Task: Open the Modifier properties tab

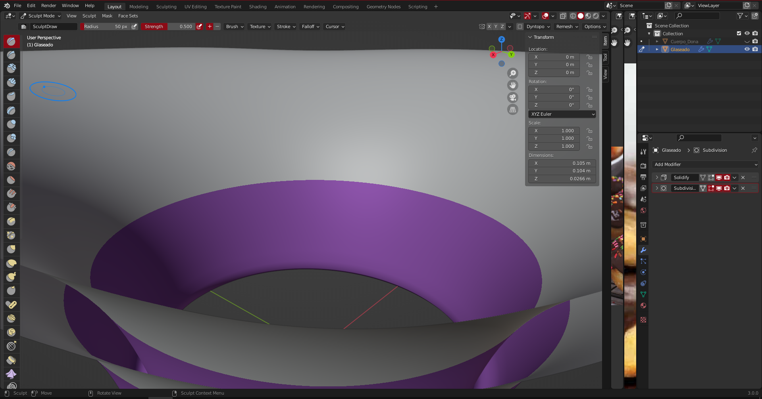Action: click(643, 250)
